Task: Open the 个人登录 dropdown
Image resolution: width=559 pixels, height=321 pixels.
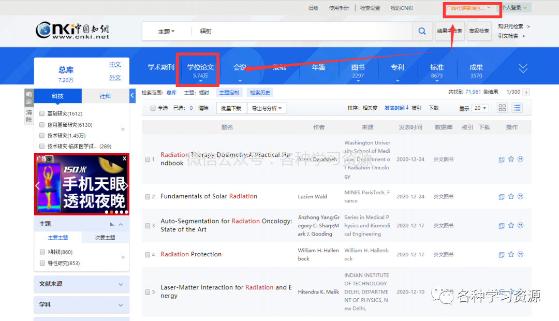Action: pyautogui.click(x=514, y=7)
